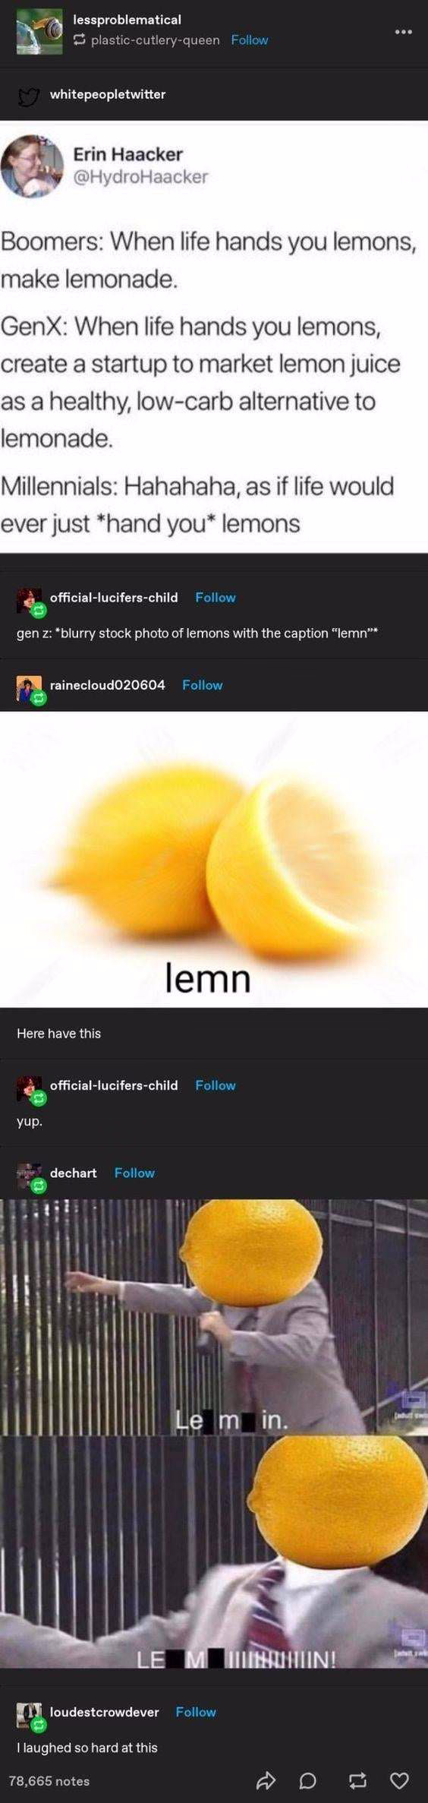
Task: Open the whitepeopletwitter source link
Action: coord(108,94)
